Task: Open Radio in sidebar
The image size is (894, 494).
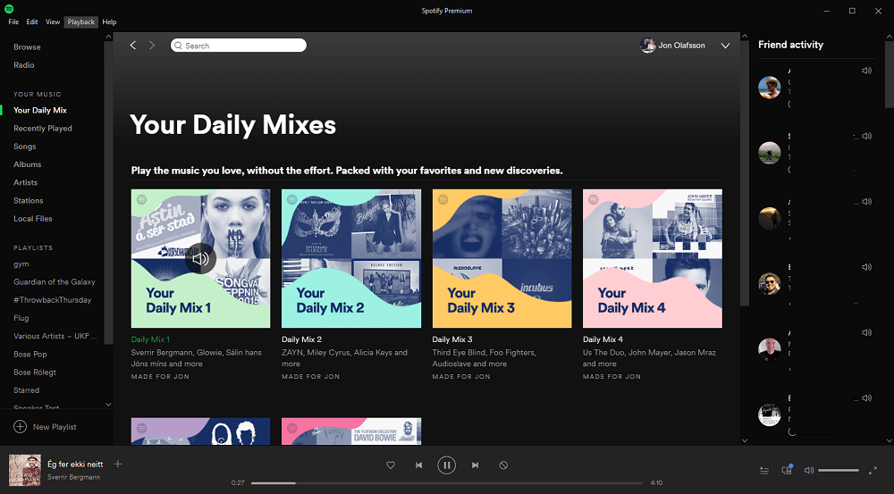Action: pyautogui.click(x=24, y=65)
